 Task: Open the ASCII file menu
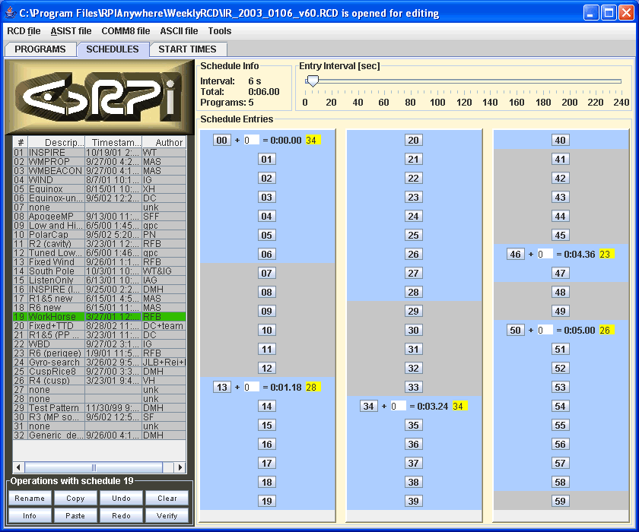point(179,31)
